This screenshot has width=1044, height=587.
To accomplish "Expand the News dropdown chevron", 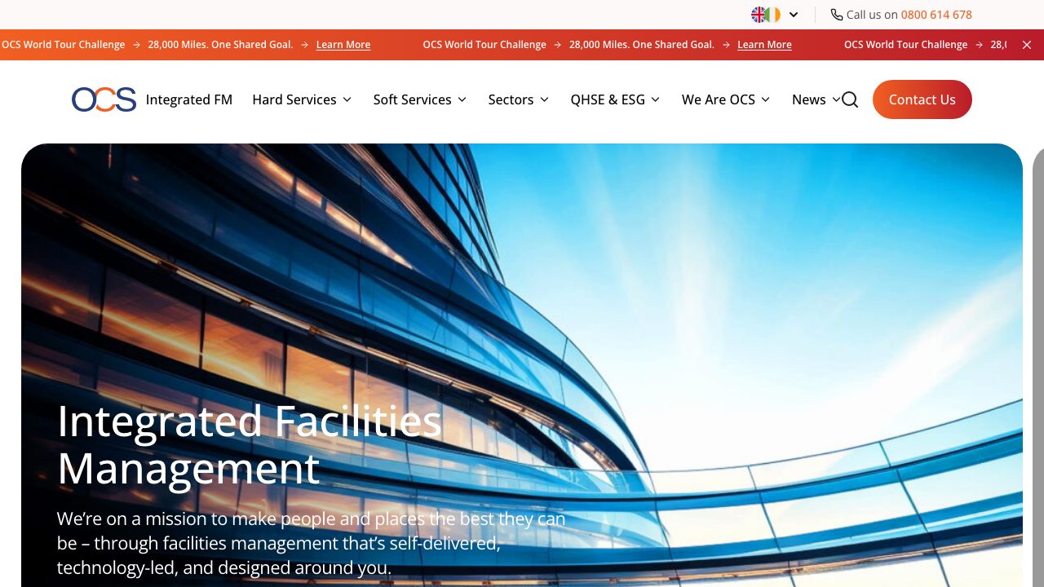I will click(835, 99).
